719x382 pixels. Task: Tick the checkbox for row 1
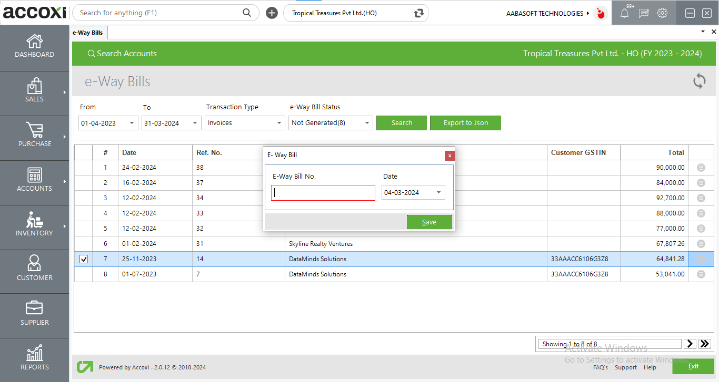click(x=84, y=168)
